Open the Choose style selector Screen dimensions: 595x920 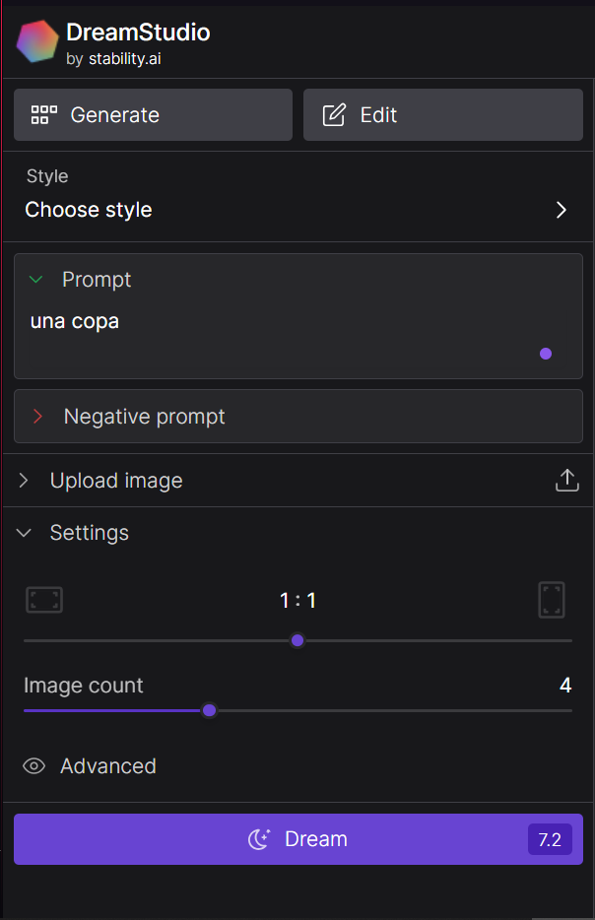coord(297,210)
